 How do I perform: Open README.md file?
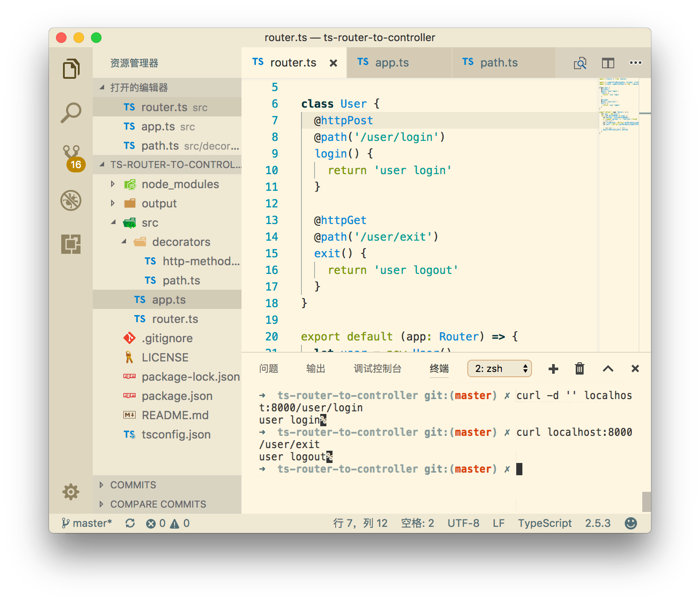pos(167,415)
